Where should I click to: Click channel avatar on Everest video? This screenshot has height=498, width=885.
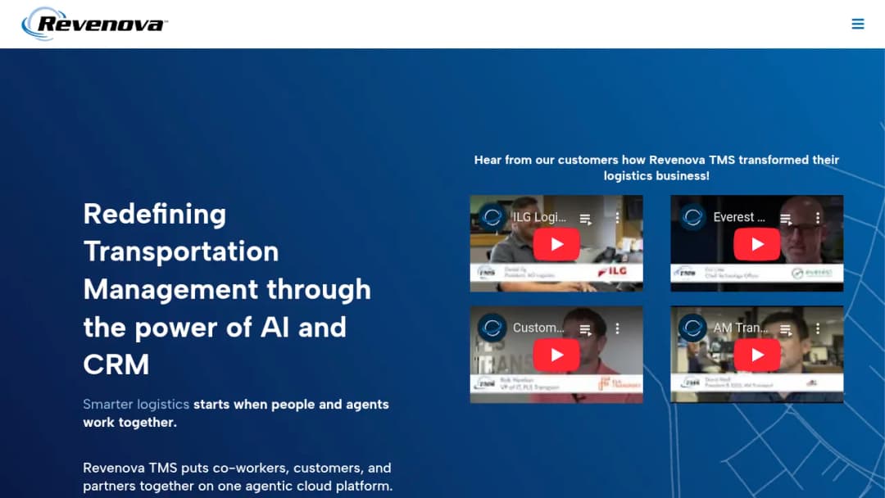pos(692,217)
